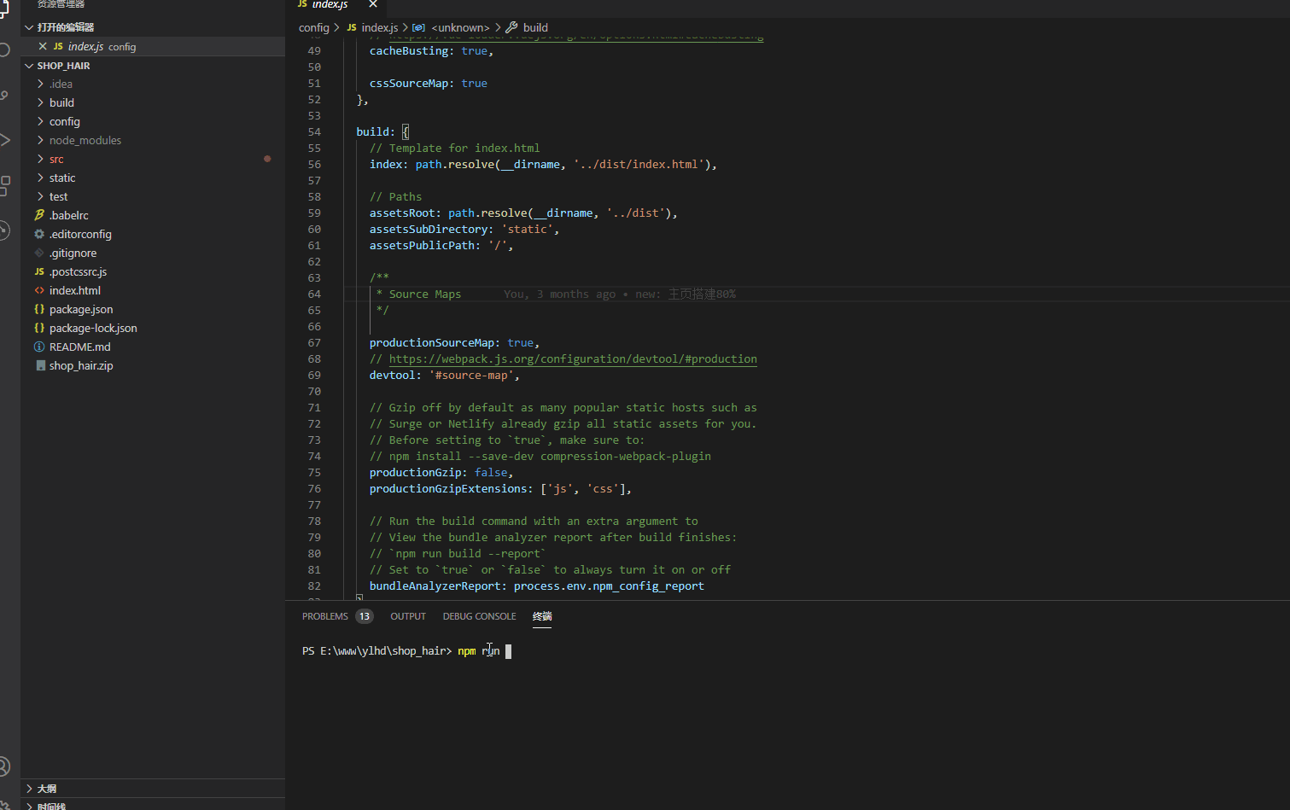Viewport: 1290px width, 810px height.
Task: Expand the build folder in the explorer
Action: tap(40, 102)
